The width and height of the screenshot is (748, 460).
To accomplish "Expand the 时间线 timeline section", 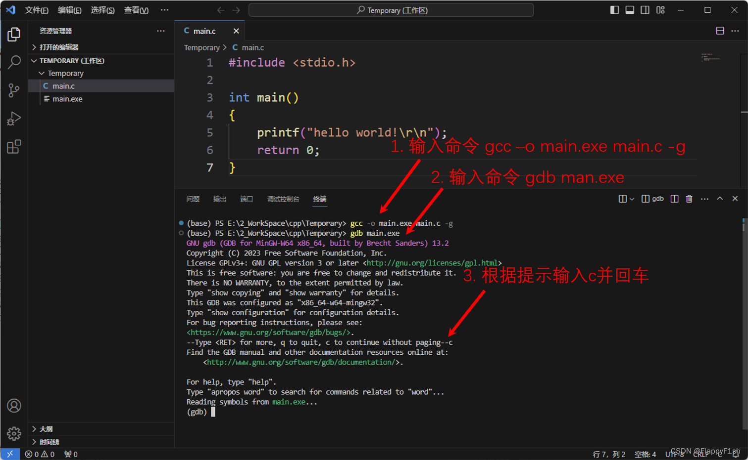I will pos(101,442).
